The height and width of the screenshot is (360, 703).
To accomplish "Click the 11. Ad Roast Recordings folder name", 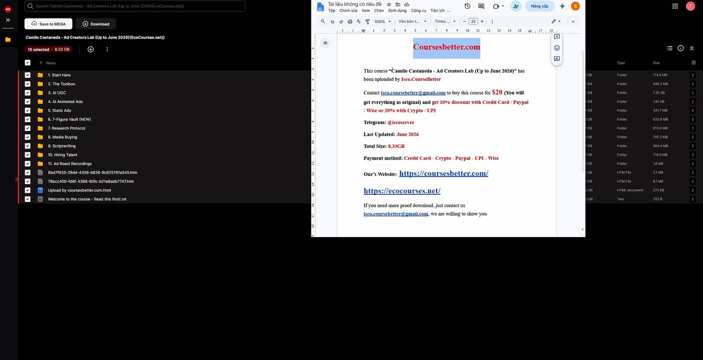I will pyautogui.click(x=70, y=163).
